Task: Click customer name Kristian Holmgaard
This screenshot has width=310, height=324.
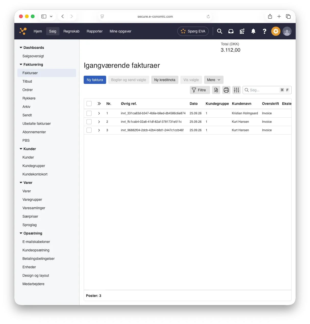Action: tap(245, 113)
